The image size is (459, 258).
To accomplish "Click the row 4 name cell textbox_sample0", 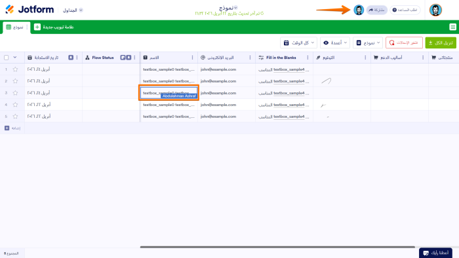I will click(x=169, y=105).
